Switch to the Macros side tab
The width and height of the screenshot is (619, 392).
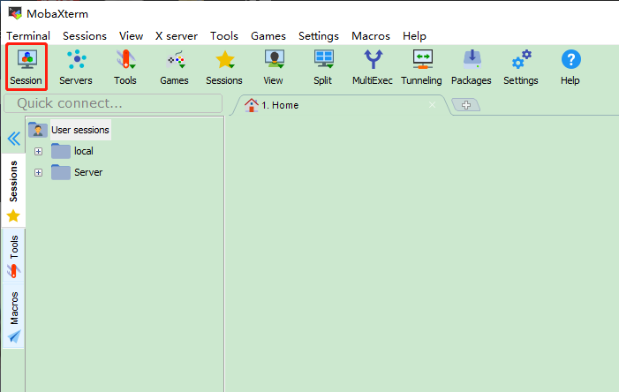click(x=14, y=316)
